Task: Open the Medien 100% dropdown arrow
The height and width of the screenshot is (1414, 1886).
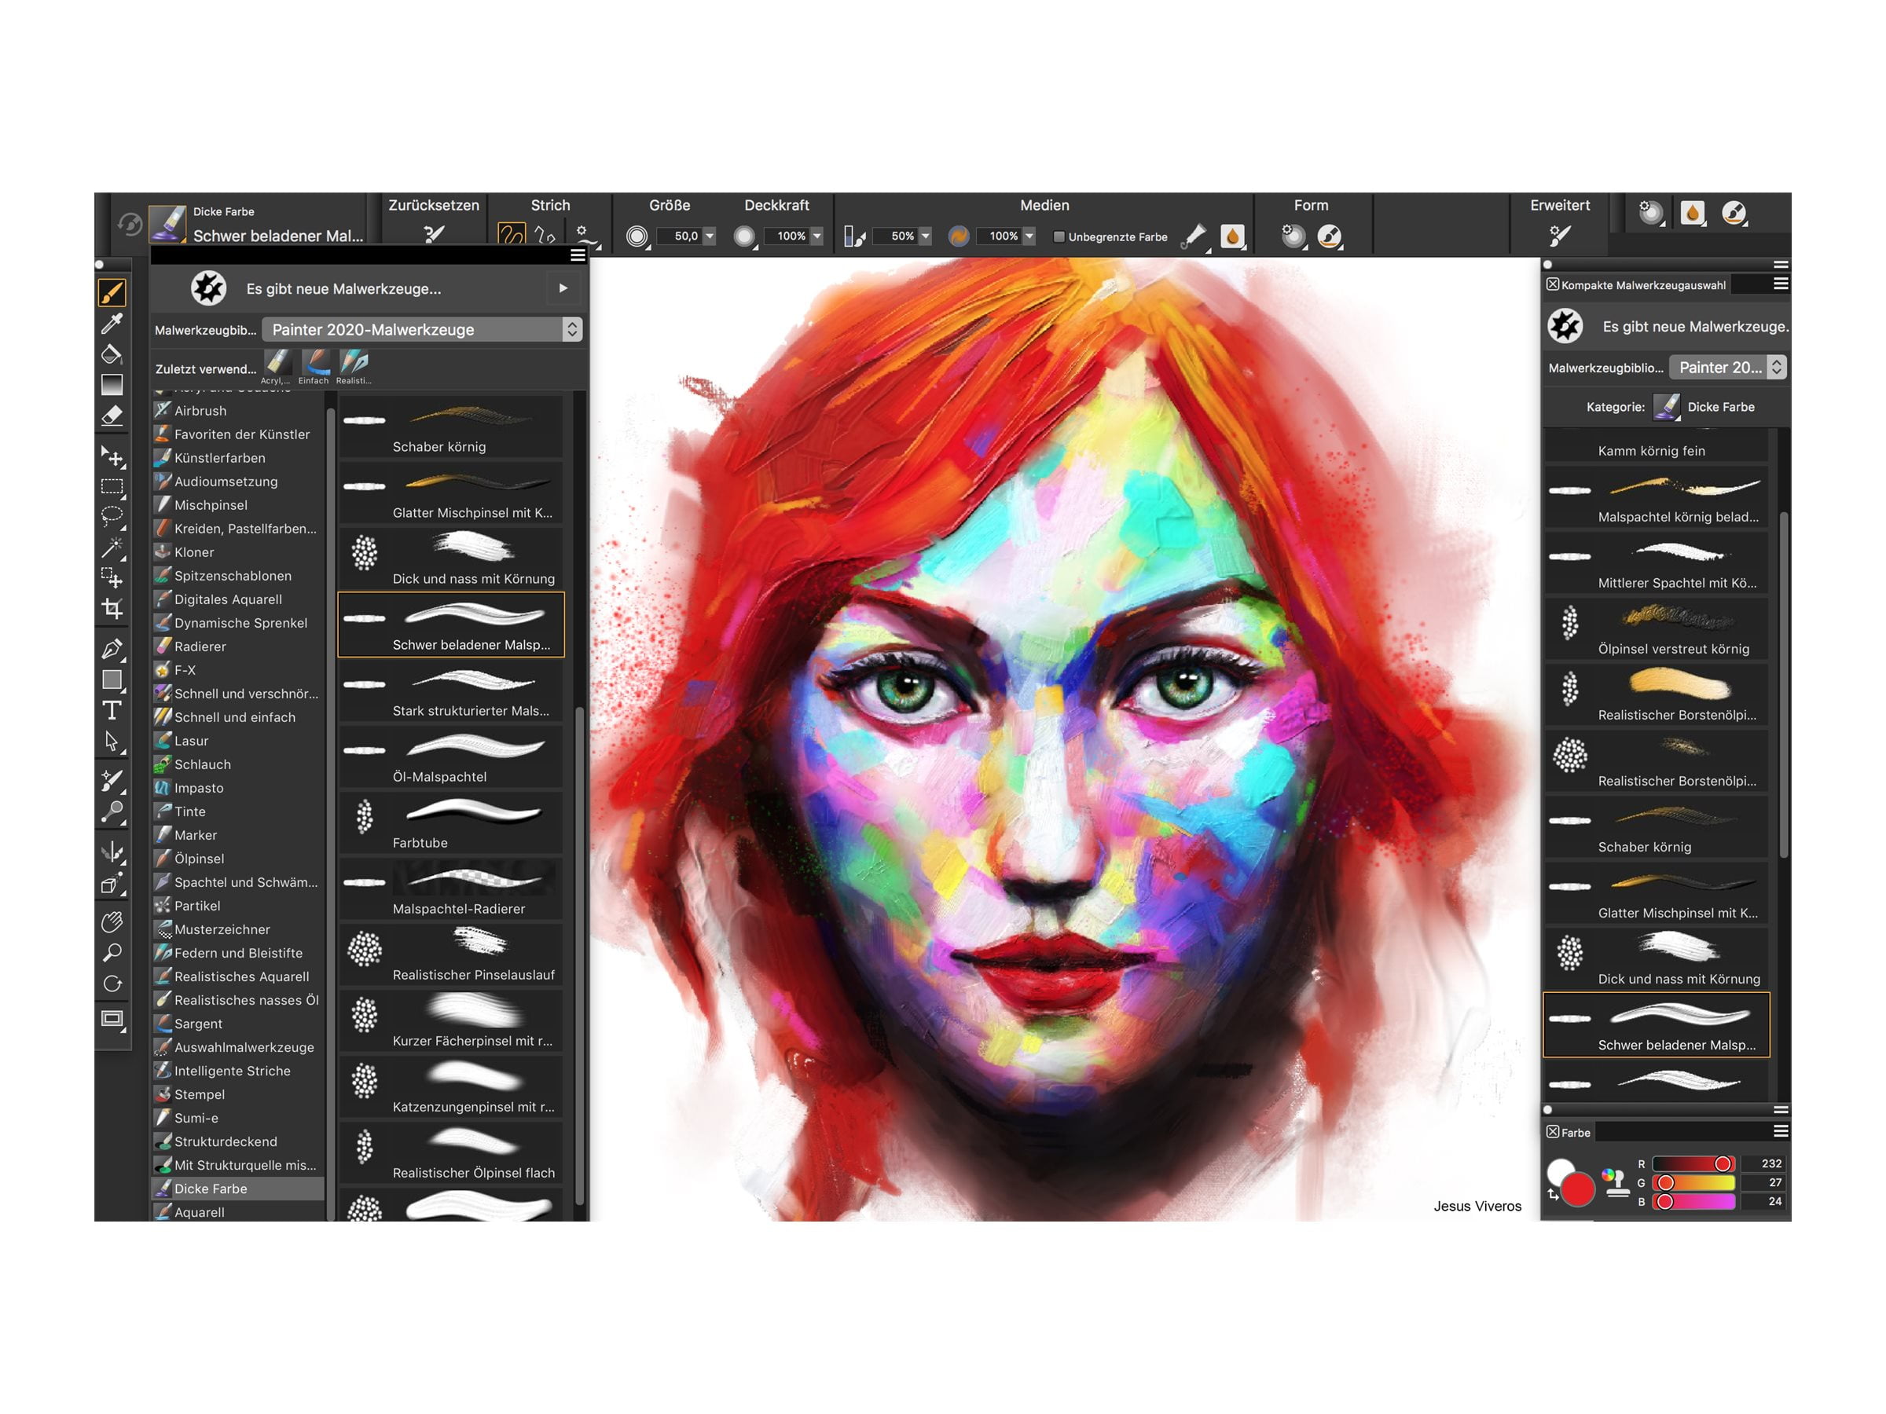Action: (x=1029, y=236)
